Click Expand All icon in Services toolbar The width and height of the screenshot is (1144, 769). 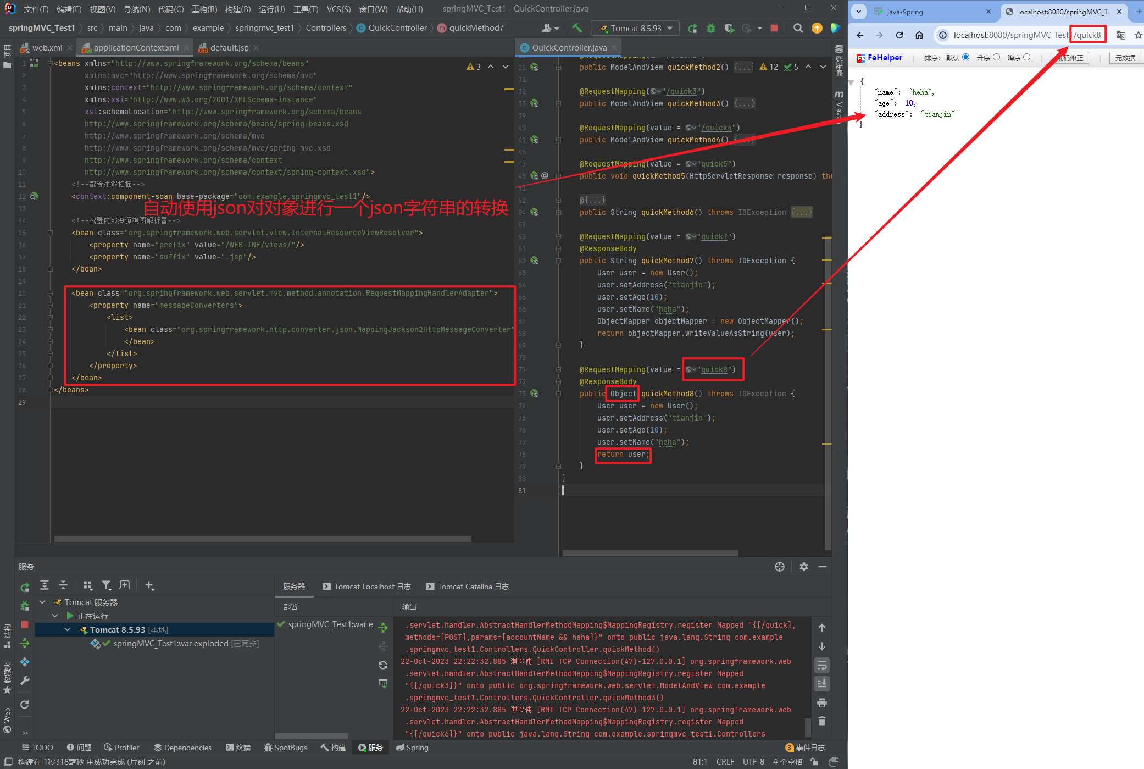45,585
